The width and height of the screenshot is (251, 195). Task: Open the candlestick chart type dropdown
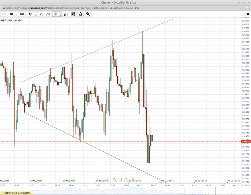[31, 14]
